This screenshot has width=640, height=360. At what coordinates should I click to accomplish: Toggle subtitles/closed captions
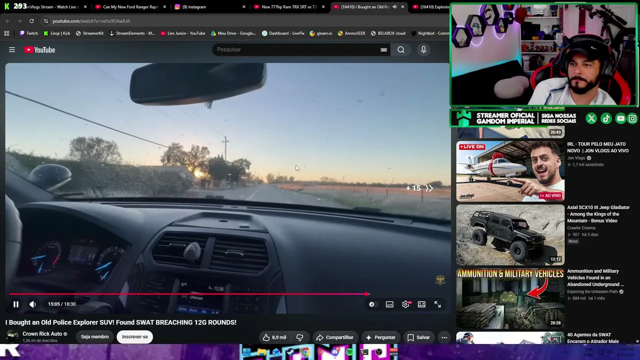[389, 304]
